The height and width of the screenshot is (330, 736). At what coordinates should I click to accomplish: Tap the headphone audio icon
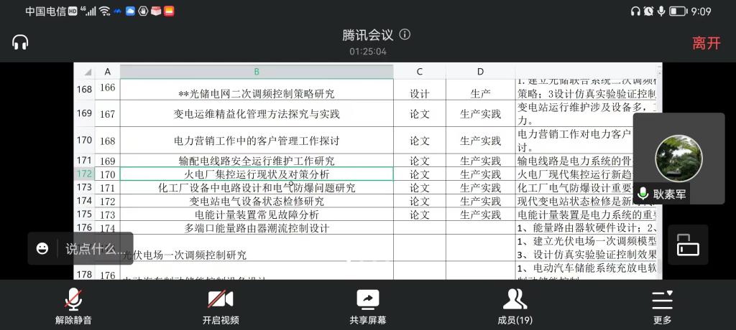pos(20,42)
